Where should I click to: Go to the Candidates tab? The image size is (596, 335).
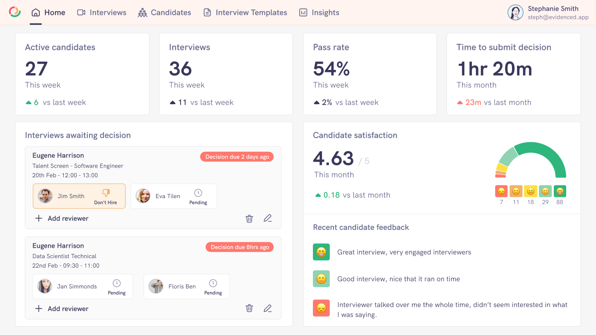(165, 12)
